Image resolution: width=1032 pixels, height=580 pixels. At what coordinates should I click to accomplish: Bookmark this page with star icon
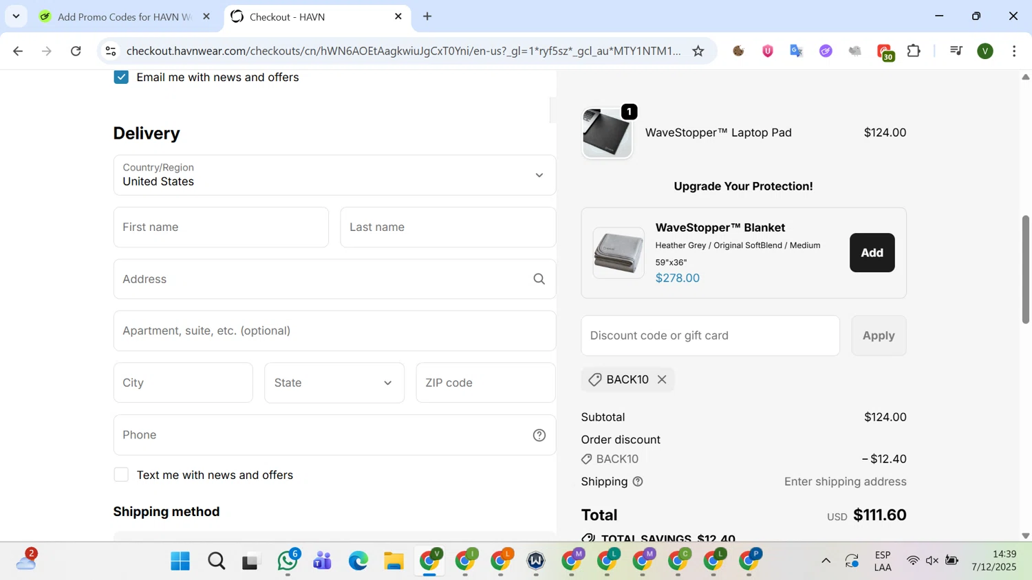[698, 51]
